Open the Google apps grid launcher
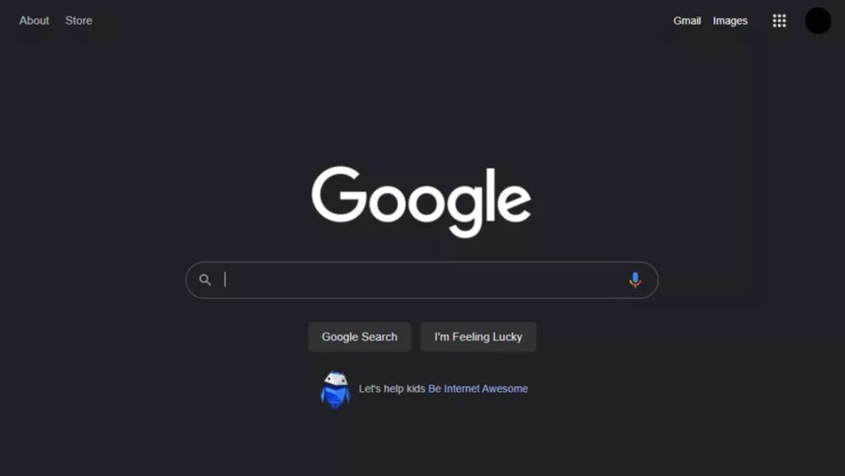Viewport: 845px width, 476px height. (x=779, y=21)
